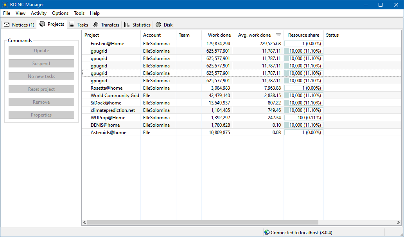Image resolution: width=404 pixels, height=237 pixels.
Task: Click the work done value 1,780,628
Action: 220,125
